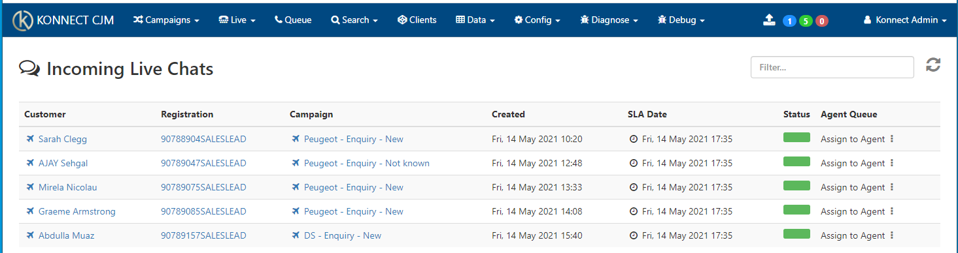The height and width of the screenshot is (253, 958).
Task: Go to the Queue page
Action: (293, 20)
